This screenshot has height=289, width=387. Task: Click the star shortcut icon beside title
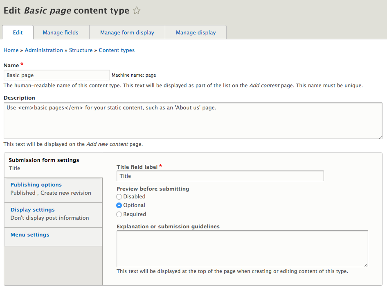pos(137,11)
